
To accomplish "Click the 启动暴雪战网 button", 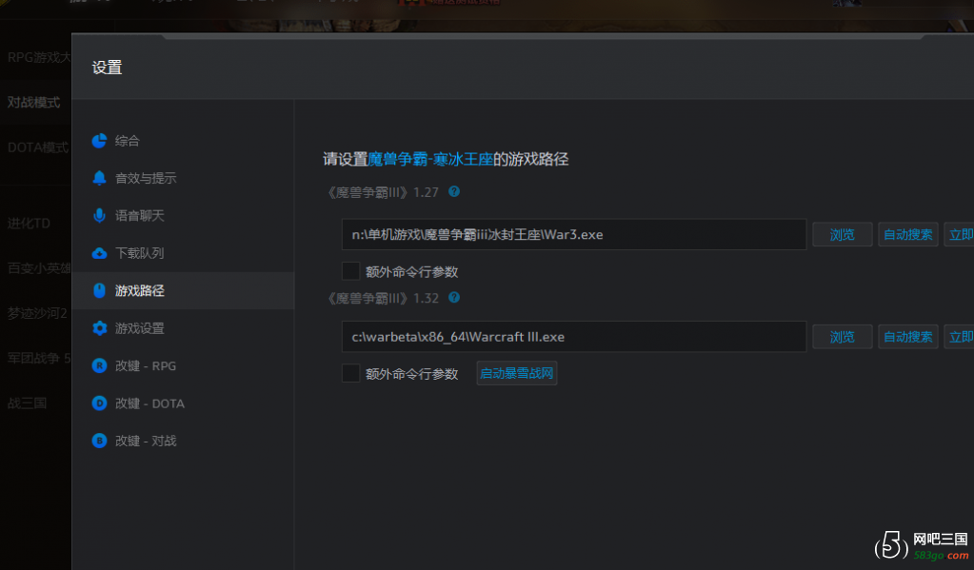I will [x=517, y=373].
